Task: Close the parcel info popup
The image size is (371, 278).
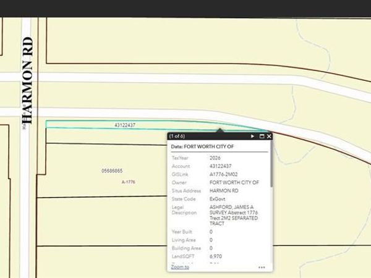Action: 269,136
